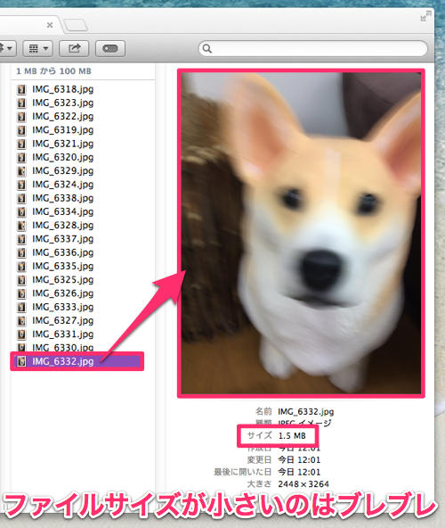Select file IMG_6318.jpg
Screen dimensions: 445x528
tap(62, 89)
